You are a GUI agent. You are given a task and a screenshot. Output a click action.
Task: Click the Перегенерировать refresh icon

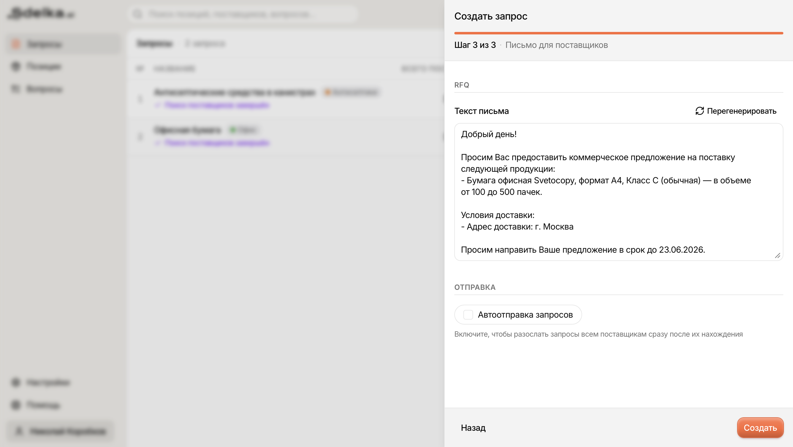(699, 111)
